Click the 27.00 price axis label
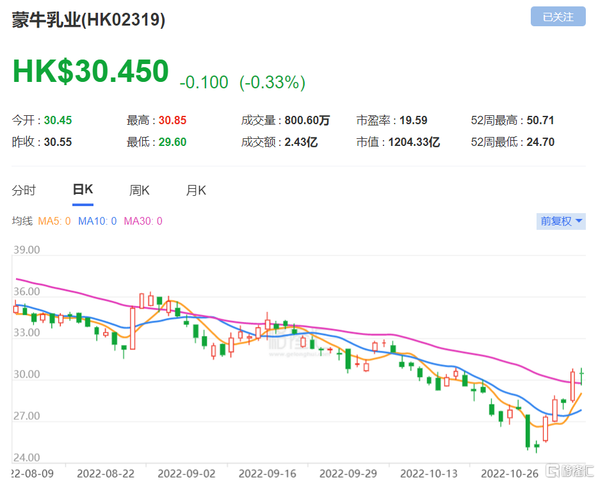This screenshot has width=598, height=482. [x=27, y=415]
